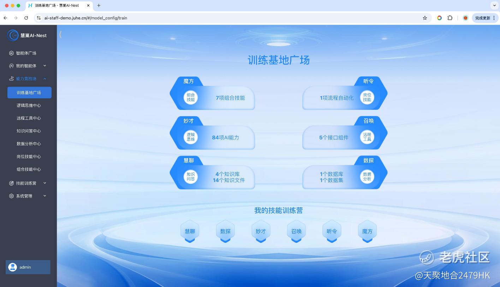Screen dimensions: 500x287
Task: Open a new browser tab
Action: pos(99,5)
